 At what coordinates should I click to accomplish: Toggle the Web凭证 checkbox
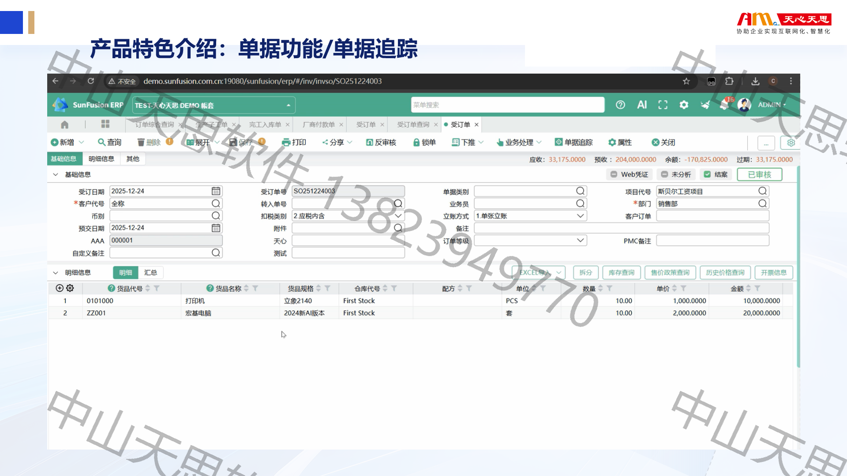(614, 175)
